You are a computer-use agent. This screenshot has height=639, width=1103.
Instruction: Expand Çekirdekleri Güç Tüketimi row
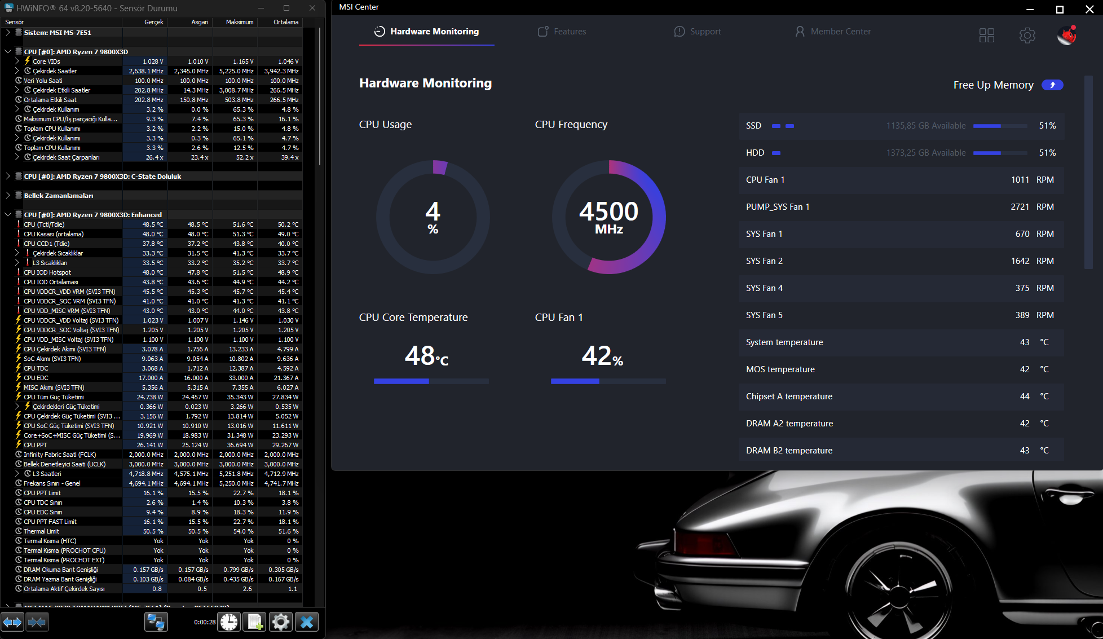tap(17, 406)
